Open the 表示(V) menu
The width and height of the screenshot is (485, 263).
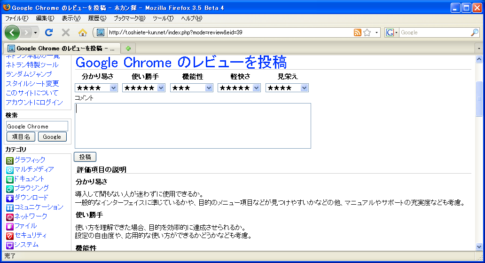click(x=71, y=18)
